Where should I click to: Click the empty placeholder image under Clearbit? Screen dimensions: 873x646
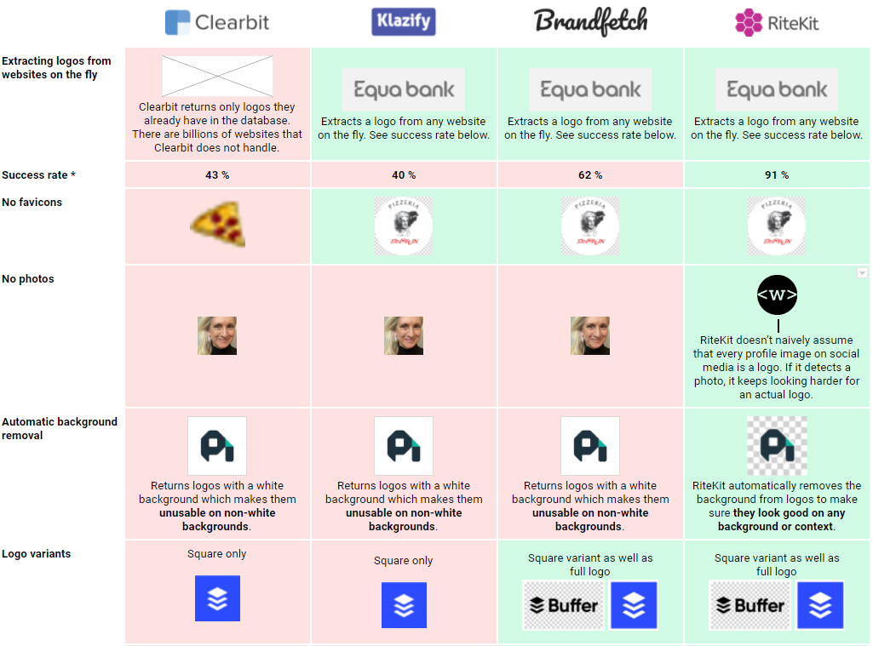(x=218, y=76)
